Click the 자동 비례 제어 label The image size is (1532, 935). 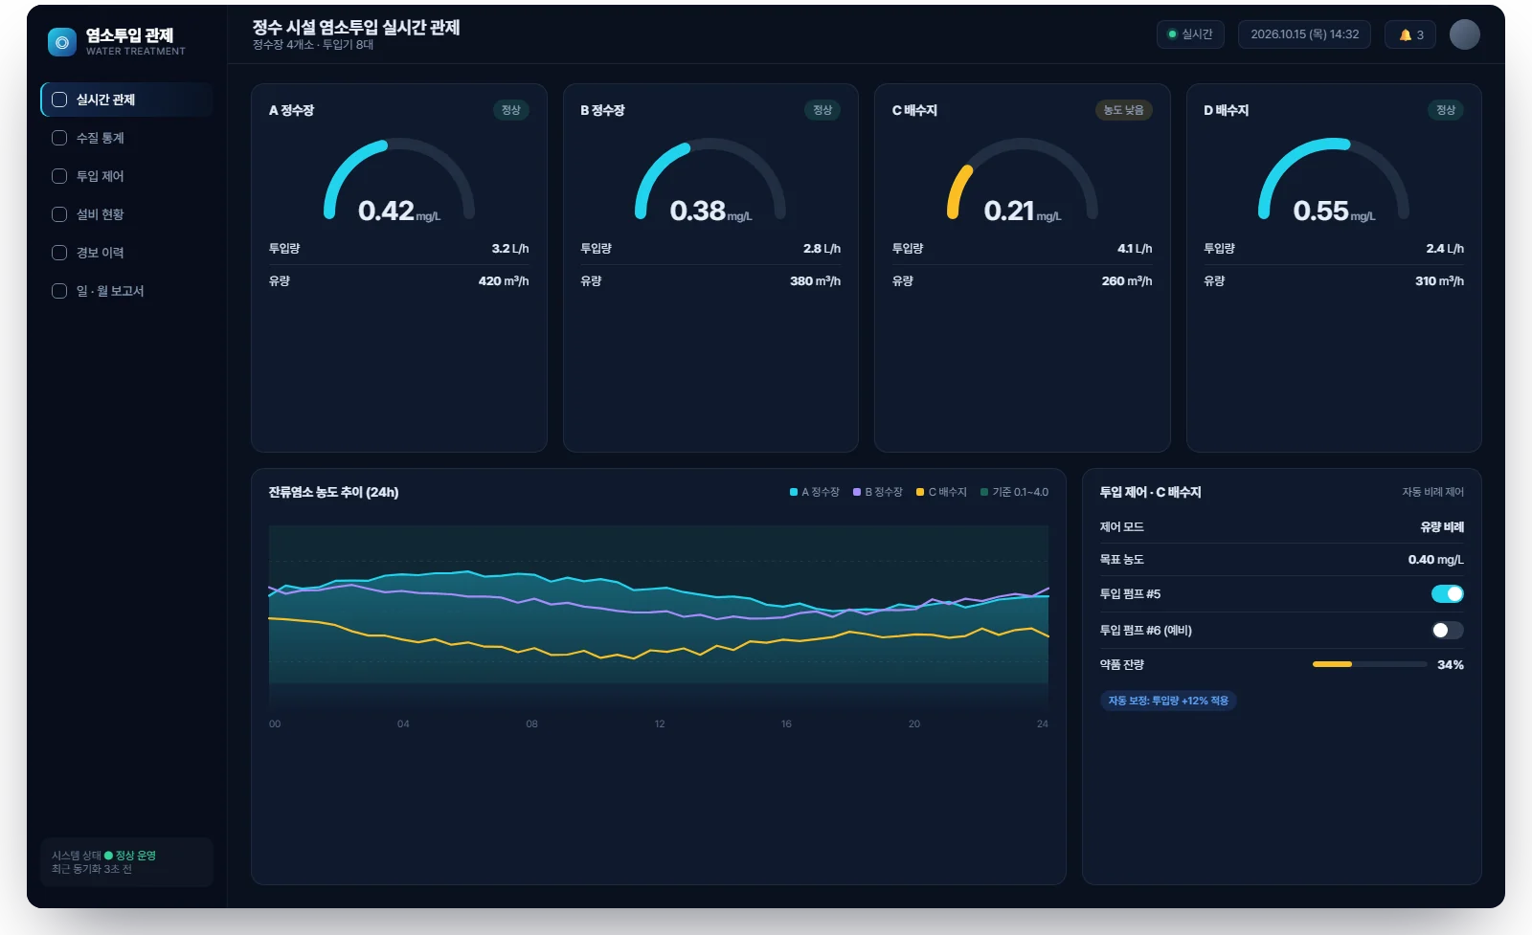[x=1433, y=492]
